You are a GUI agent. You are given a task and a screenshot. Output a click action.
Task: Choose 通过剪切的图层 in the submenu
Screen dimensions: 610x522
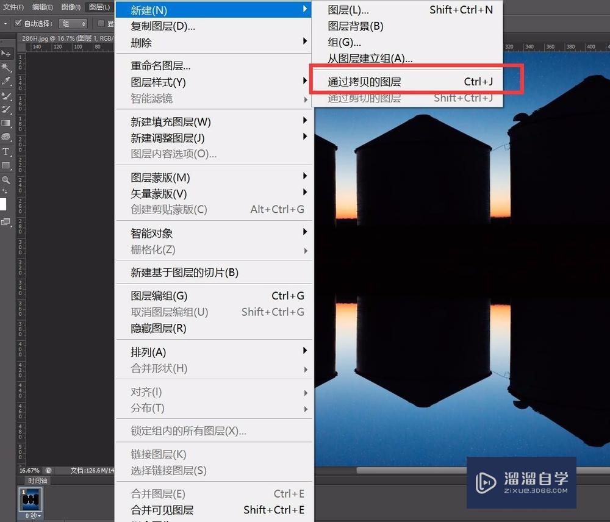409,98
